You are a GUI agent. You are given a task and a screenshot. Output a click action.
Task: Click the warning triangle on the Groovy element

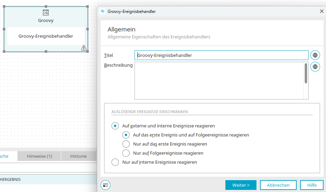point(84,48)
